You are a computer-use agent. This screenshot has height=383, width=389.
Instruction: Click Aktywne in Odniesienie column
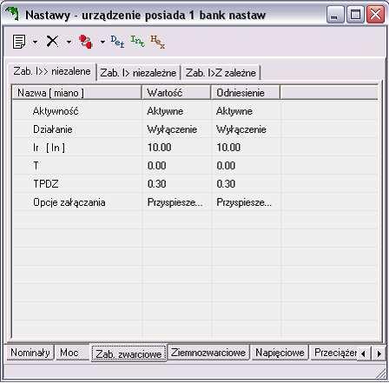[x=234, y=111]
